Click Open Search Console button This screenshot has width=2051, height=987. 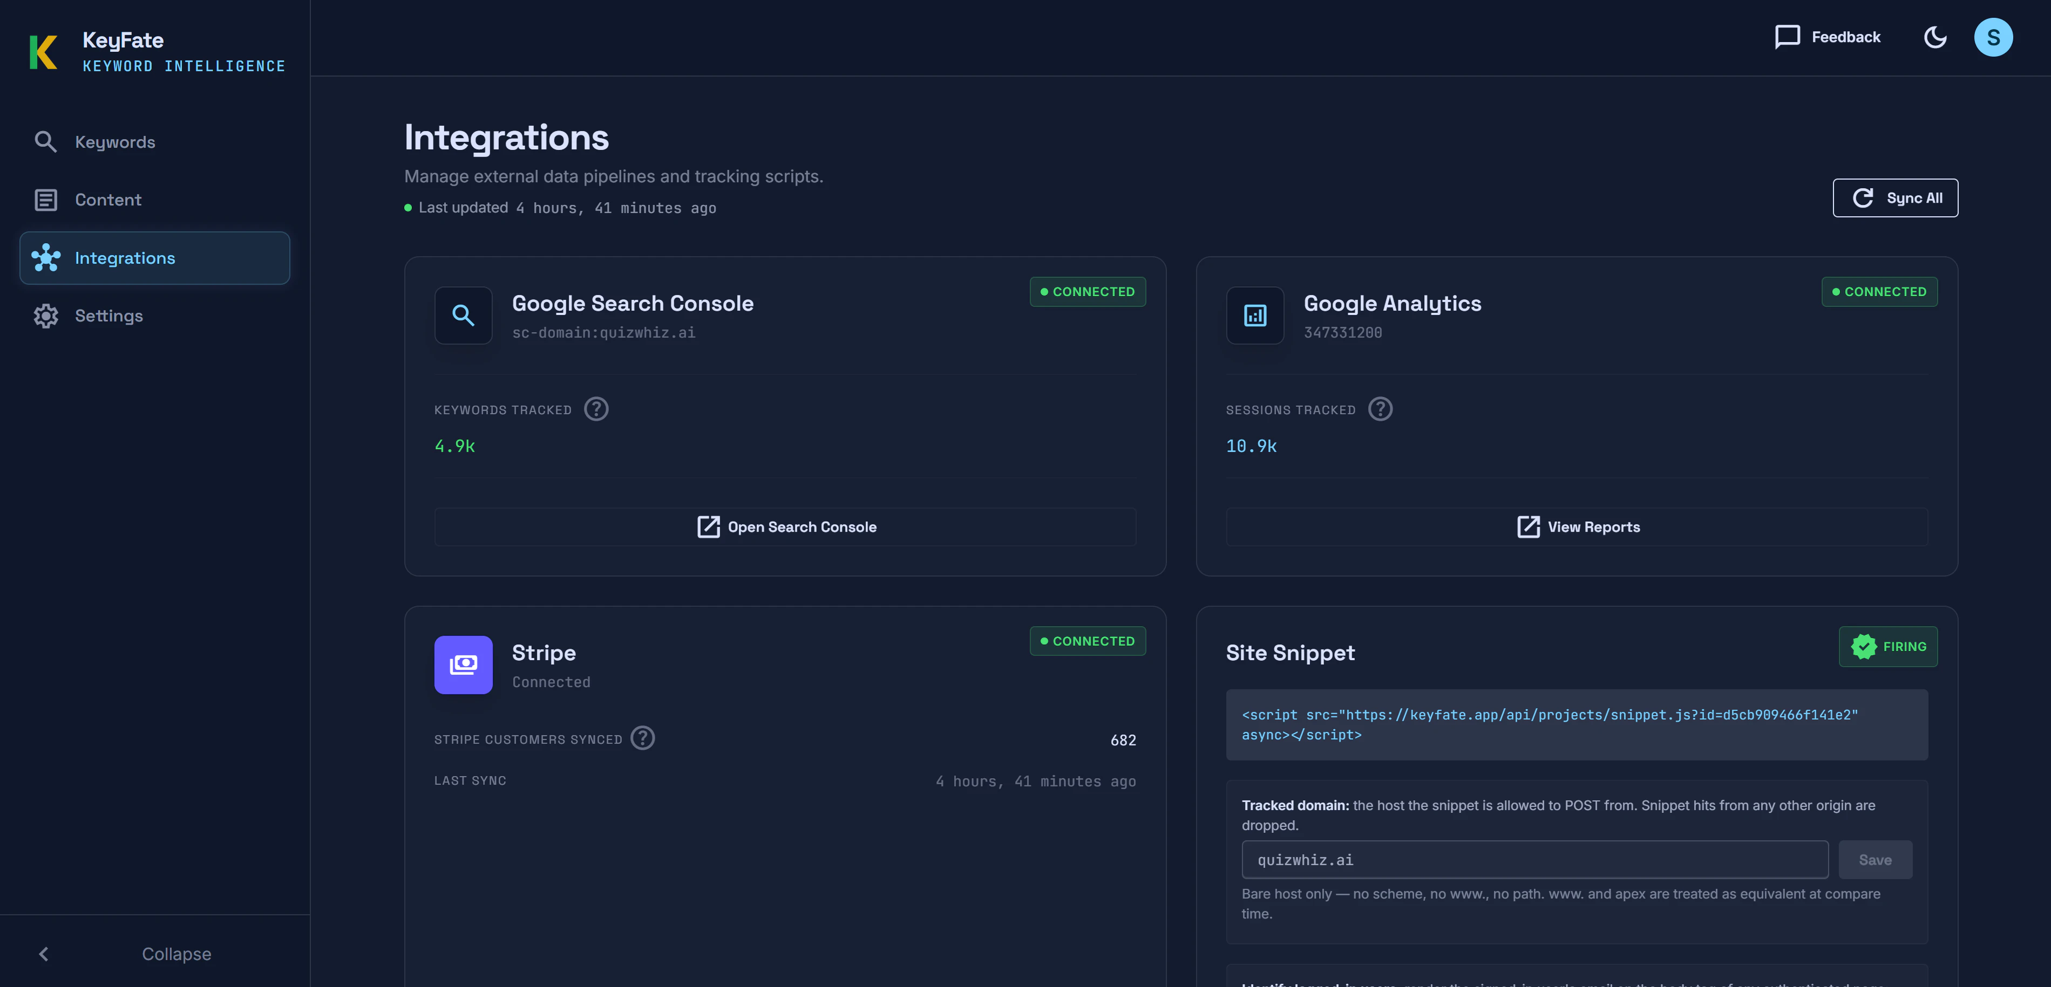point(785,526)
